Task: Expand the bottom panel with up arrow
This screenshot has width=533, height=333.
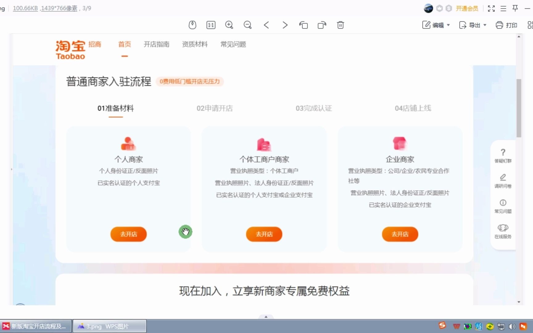Action: coord(266,317)
